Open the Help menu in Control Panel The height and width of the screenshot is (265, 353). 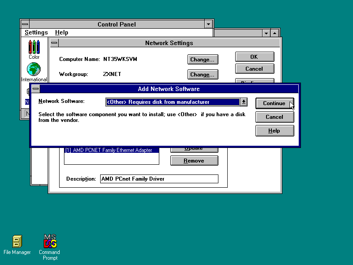click(61, 32)
